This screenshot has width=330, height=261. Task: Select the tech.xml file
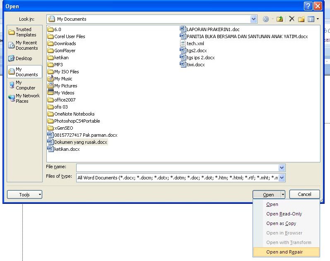(192, 43)
